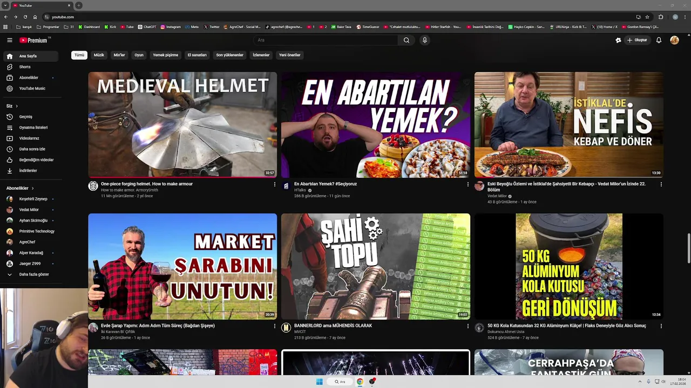Open more options for forging helmet video

click(274, 184)
